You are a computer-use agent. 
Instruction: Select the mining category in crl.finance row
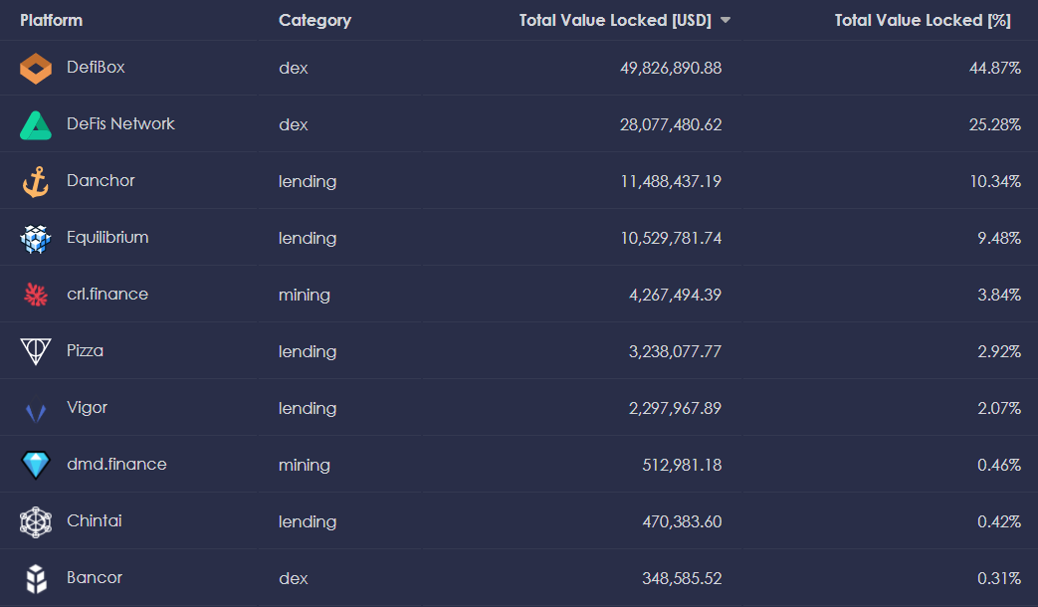click(305, 296)
